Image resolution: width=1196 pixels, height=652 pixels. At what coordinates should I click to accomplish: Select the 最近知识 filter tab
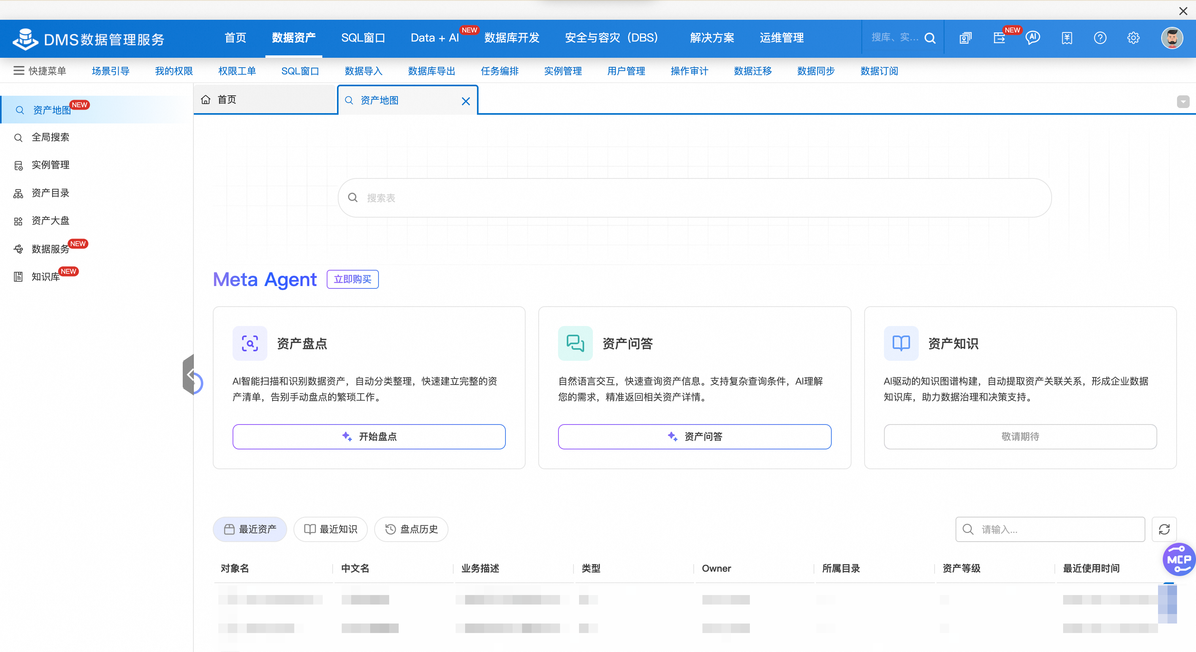pyautogui.click(x=331, y=529)
